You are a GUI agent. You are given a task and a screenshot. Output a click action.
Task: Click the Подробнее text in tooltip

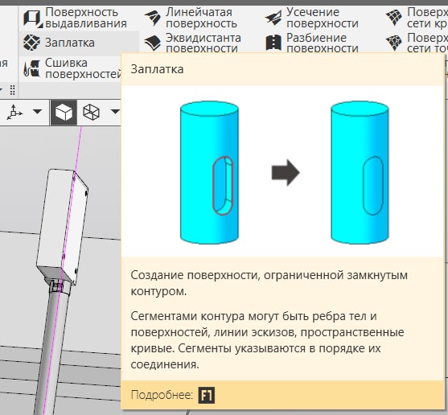click(162, 395)
